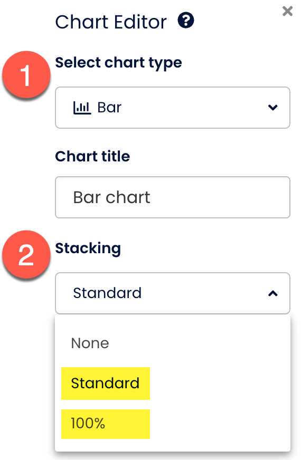Click the yellow highlight behind 100%

coord(106,424)
